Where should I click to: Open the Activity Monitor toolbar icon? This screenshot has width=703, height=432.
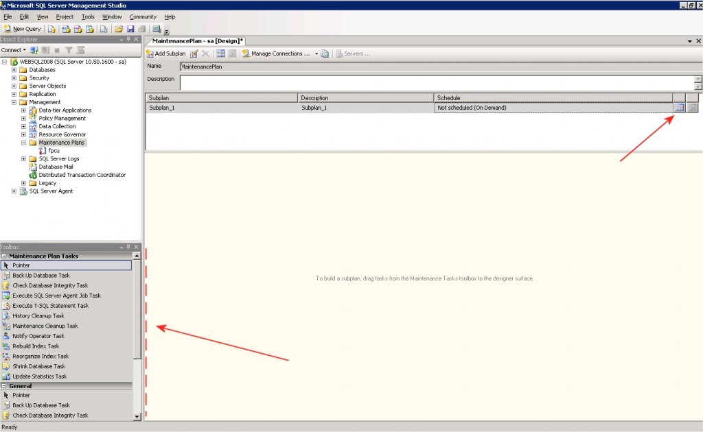(x=157, y=29)
